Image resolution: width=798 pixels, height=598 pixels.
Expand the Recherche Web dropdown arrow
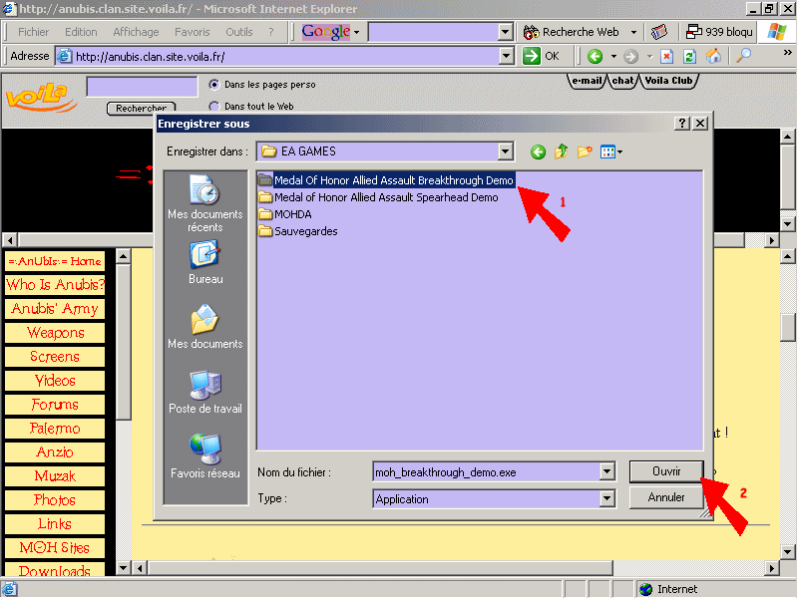click(633, 32)
